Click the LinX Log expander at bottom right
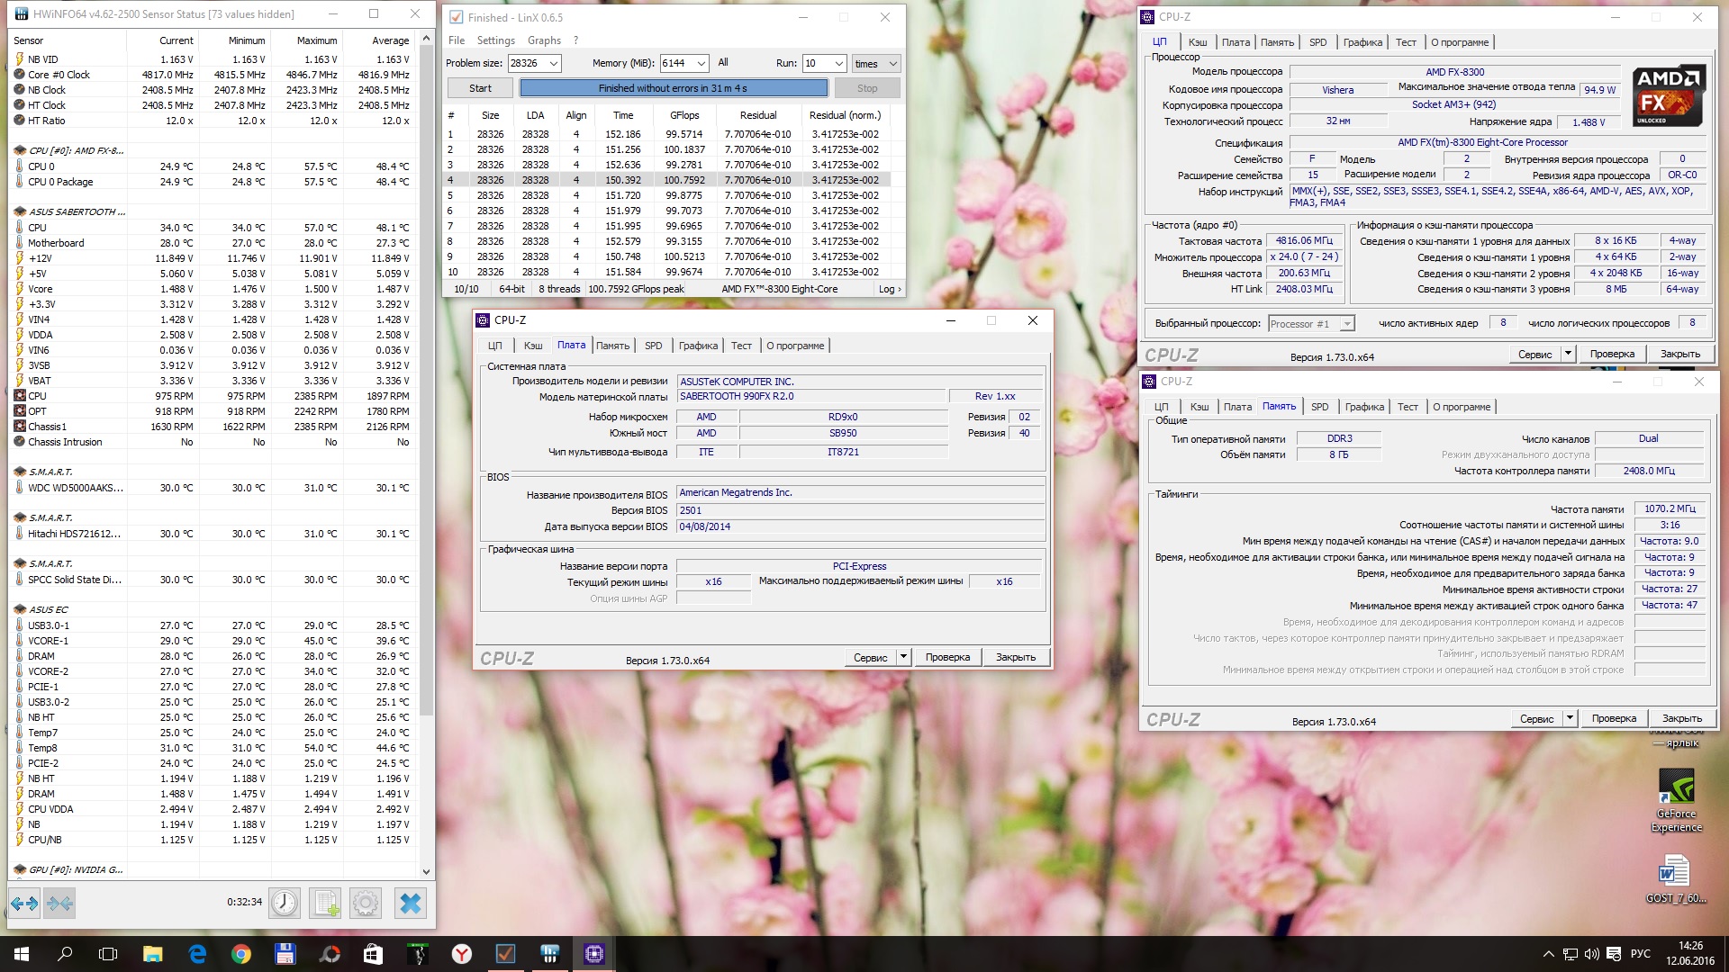 (890, 289)
